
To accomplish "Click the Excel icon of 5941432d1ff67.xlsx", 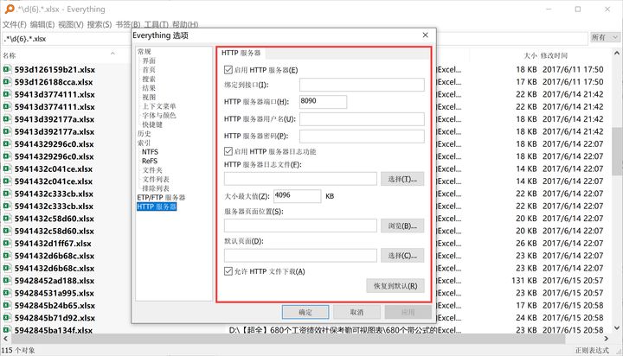I will 7,244.
